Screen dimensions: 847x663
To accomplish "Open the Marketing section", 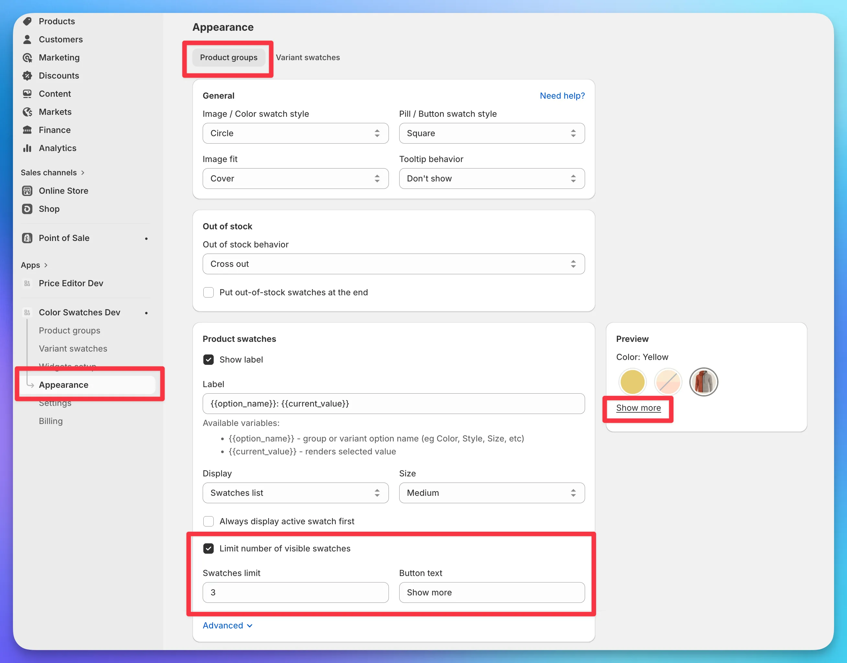I will 59,58.
